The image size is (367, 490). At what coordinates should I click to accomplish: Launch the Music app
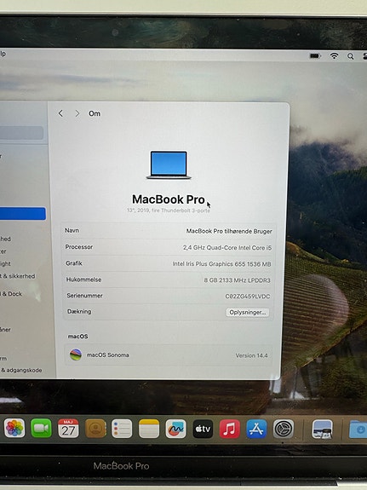(x=230, y=429)
